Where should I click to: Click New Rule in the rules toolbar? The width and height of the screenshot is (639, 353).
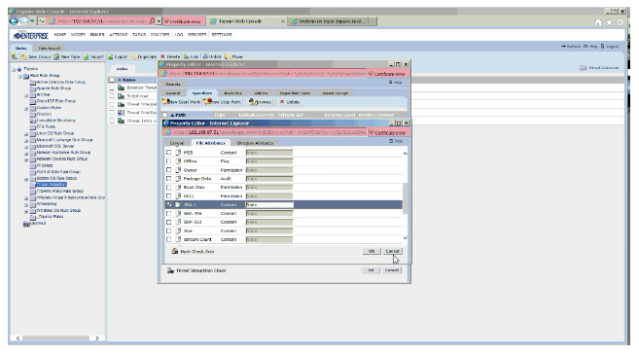67,56
